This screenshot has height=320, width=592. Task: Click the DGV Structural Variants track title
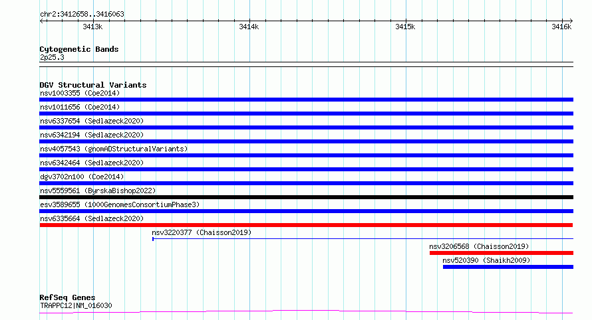click(x=93, y=85)
